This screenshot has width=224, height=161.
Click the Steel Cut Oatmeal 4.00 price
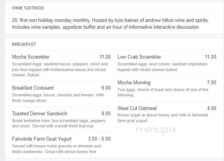point(212,108)
